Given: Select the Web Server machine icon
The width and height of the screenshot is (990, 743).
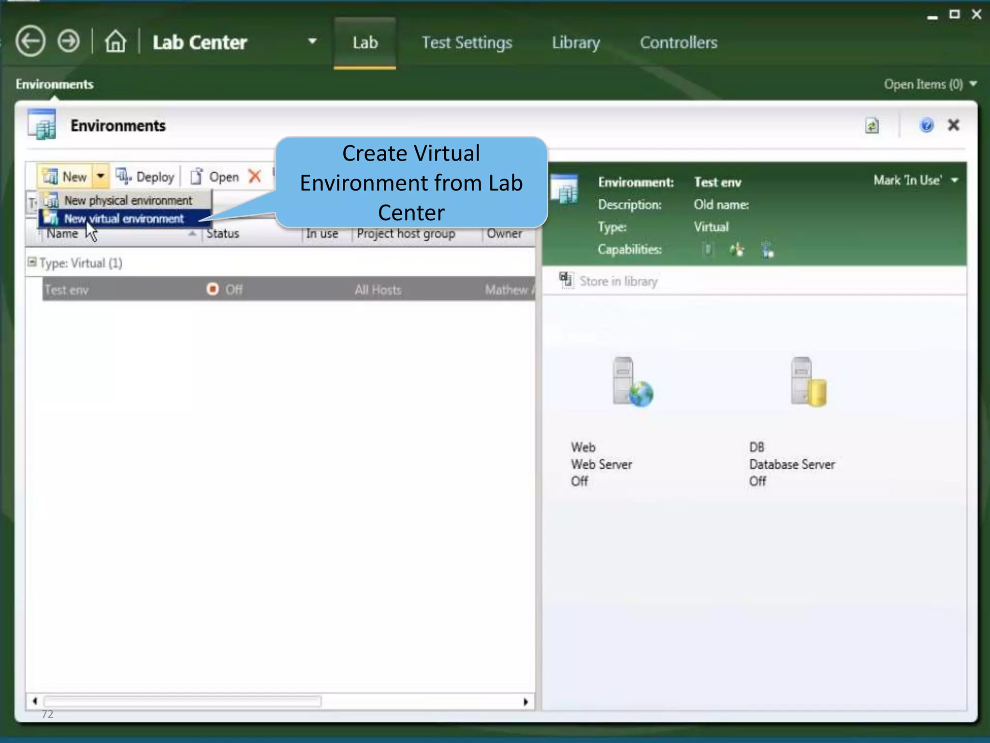Looking at the screenshot, I should click(632, 382).
